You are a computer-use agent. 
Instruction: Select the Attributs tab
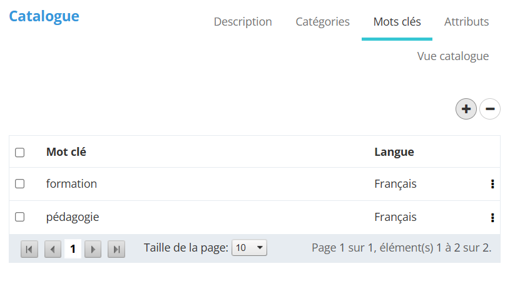tap(466, 22)
